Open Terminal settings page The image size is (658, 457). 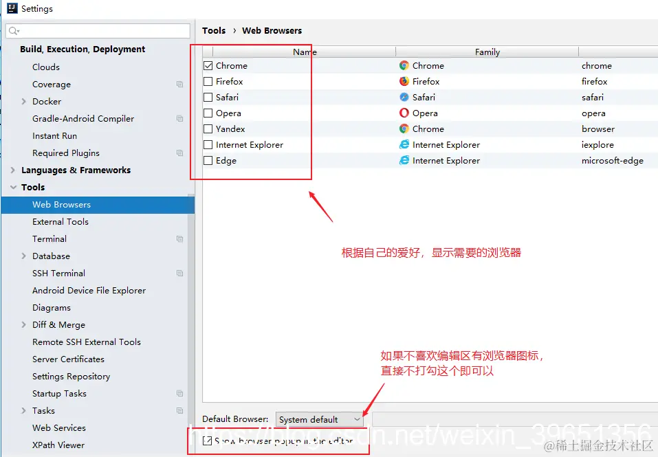(x=50, y=239)
